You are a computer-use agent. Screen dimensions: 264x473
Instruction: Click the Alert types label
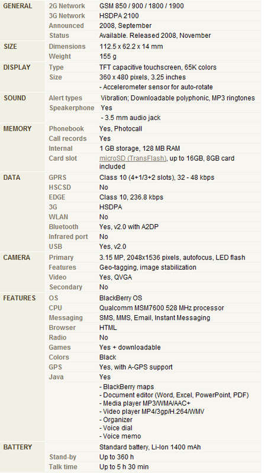click(65, 98)
